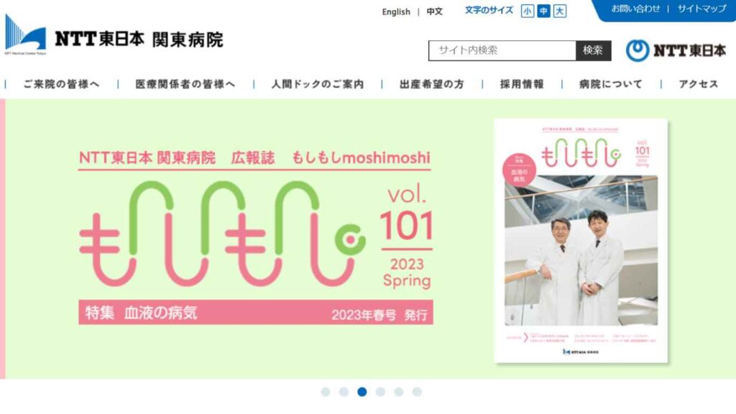
Task: Select the first carousel slide dot
Action: click(x=326, y=392)
